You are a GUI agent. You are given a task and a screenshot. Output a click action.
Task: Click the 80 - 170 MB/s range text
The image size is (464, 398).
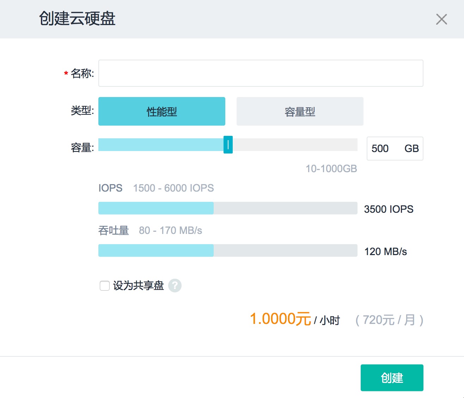click(x=171, y=230)
